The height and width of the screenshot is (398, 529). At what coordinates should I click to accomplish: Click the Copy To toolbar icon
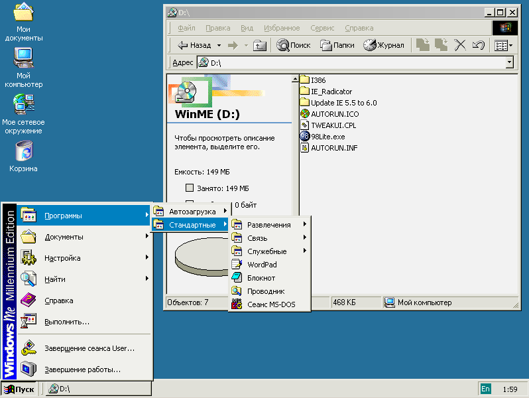tap(441, 45)
